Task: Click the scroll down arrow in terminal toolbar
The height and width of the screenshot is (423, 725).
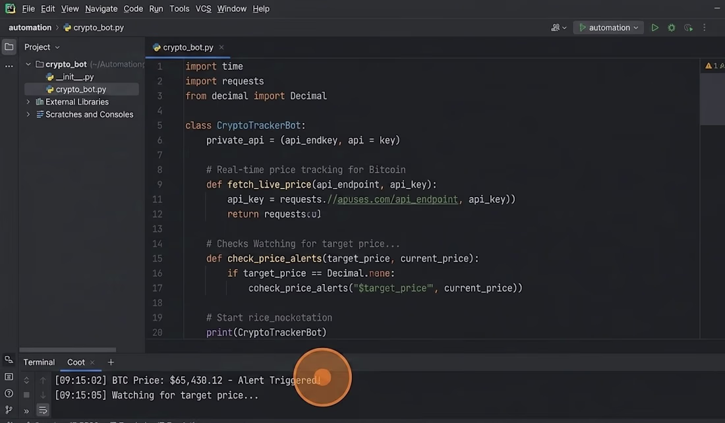Action: (43, 395)
